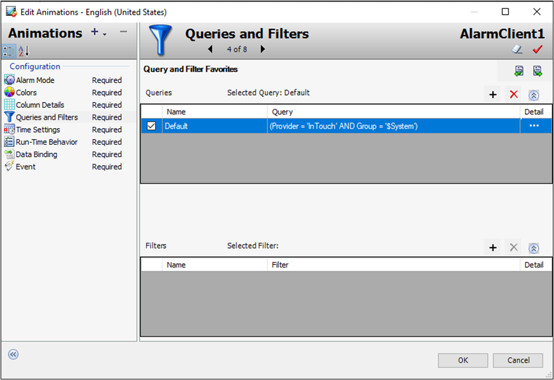Collapse the Filters section with the chevron
This screenshot has width=554, height=380.
(534, 247)
